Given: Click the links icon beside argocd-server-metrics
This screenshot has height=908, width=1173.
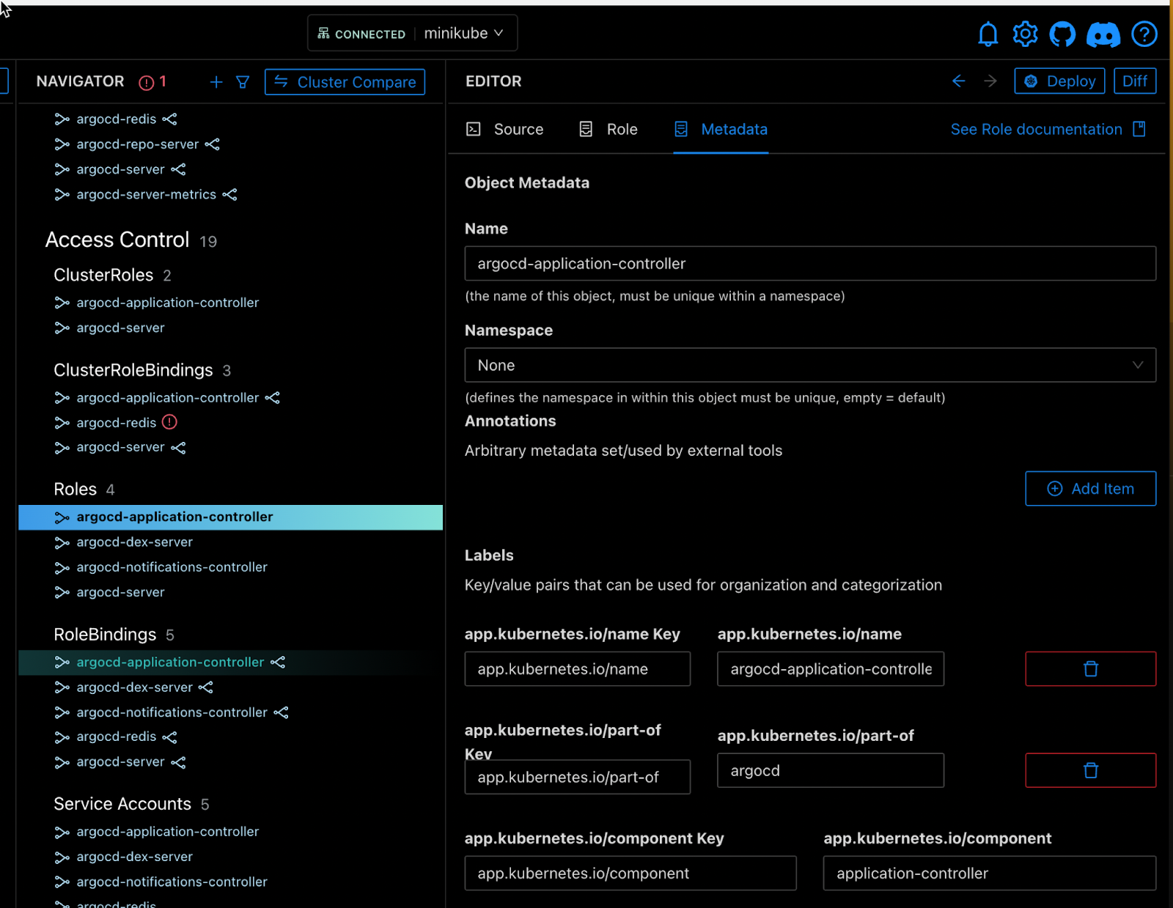Looking at the screenshot, I should pyautogui.click(x=229, y=194).
